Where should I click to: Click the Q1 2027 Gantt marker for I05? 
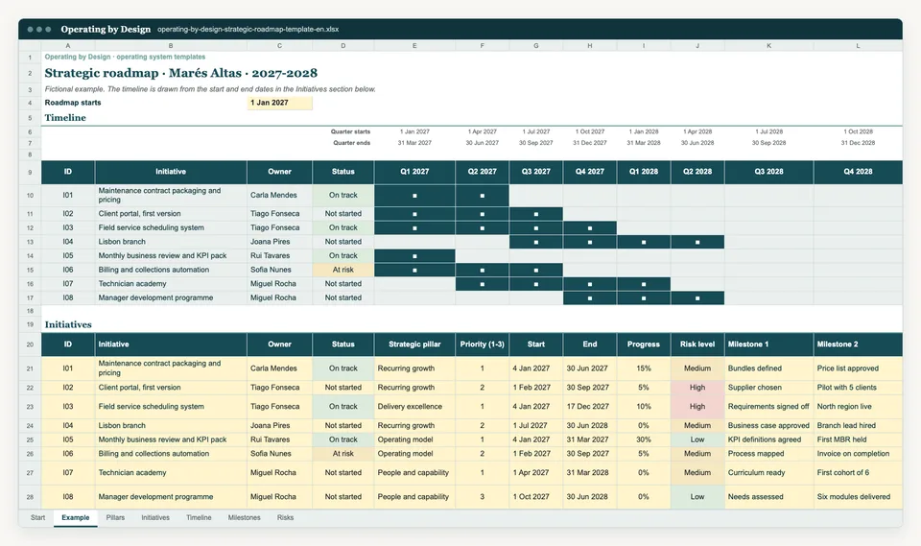pos(414,255)
